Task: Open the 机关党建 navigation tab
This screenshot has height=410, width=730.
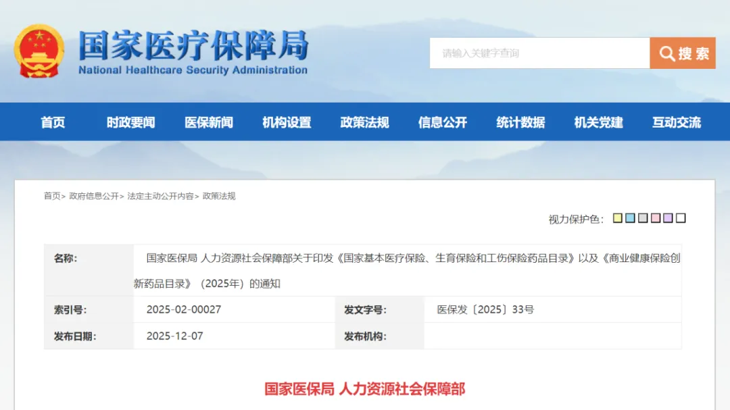Action: [598, 122]
